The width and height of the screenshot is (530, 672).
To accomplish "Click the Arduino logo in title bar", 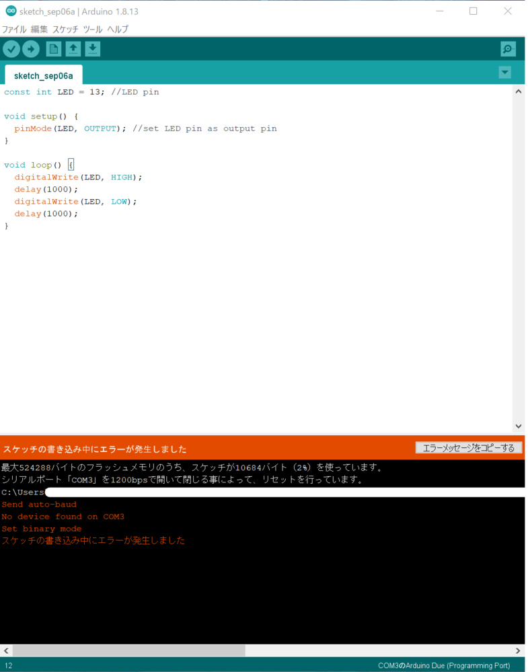I will (x=10, y=11).
